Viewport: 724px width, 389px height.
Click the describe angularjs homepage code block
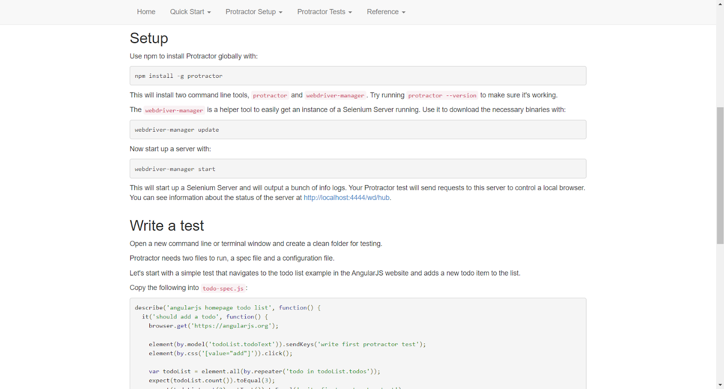point(357,344)
